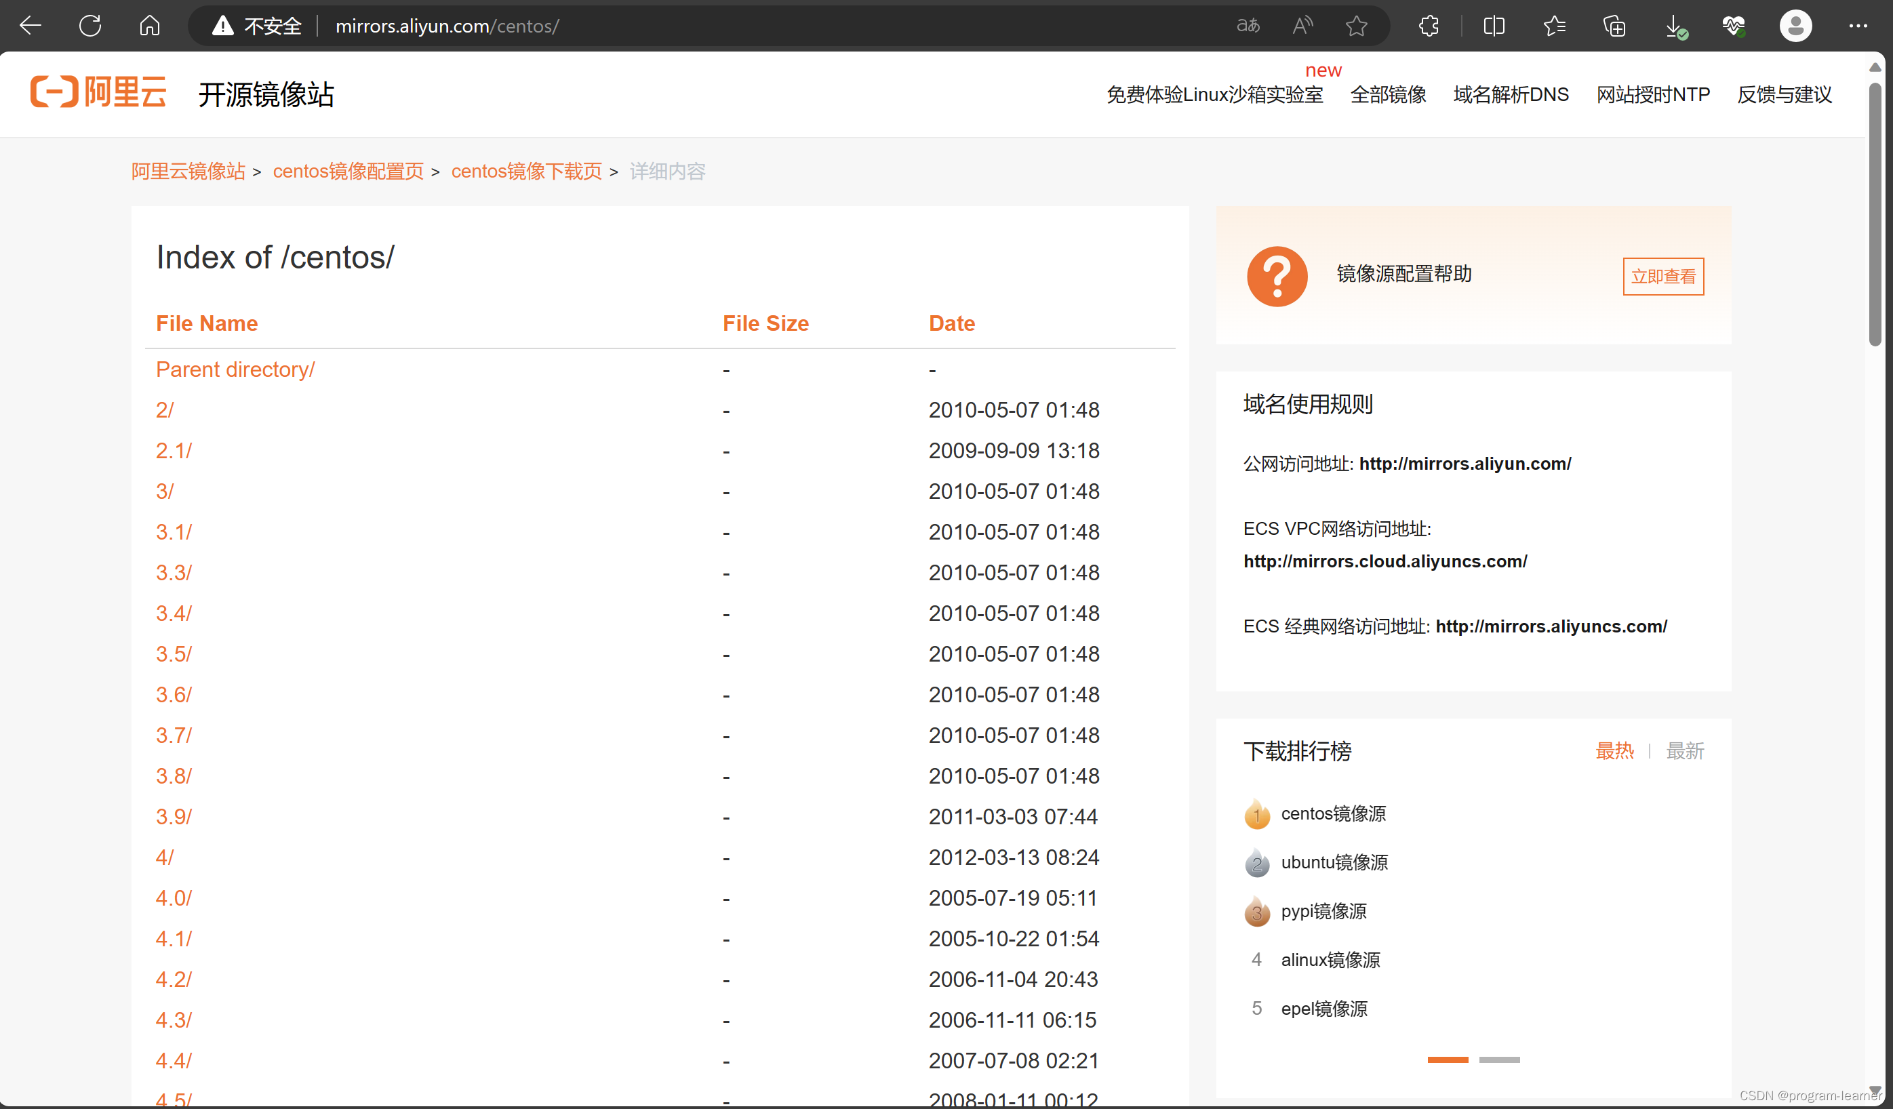Open the browser home page icon
Screen dimensions: 1893x1109
149,26
